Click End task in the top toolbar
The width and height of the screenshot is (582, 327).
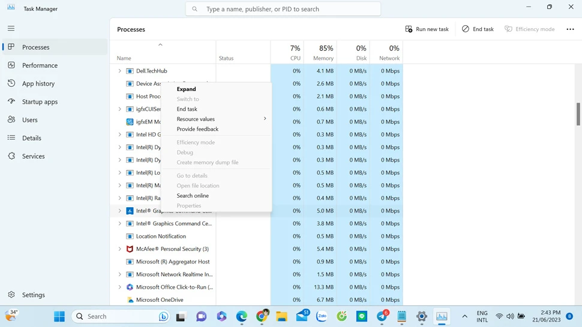click(478, 29)
